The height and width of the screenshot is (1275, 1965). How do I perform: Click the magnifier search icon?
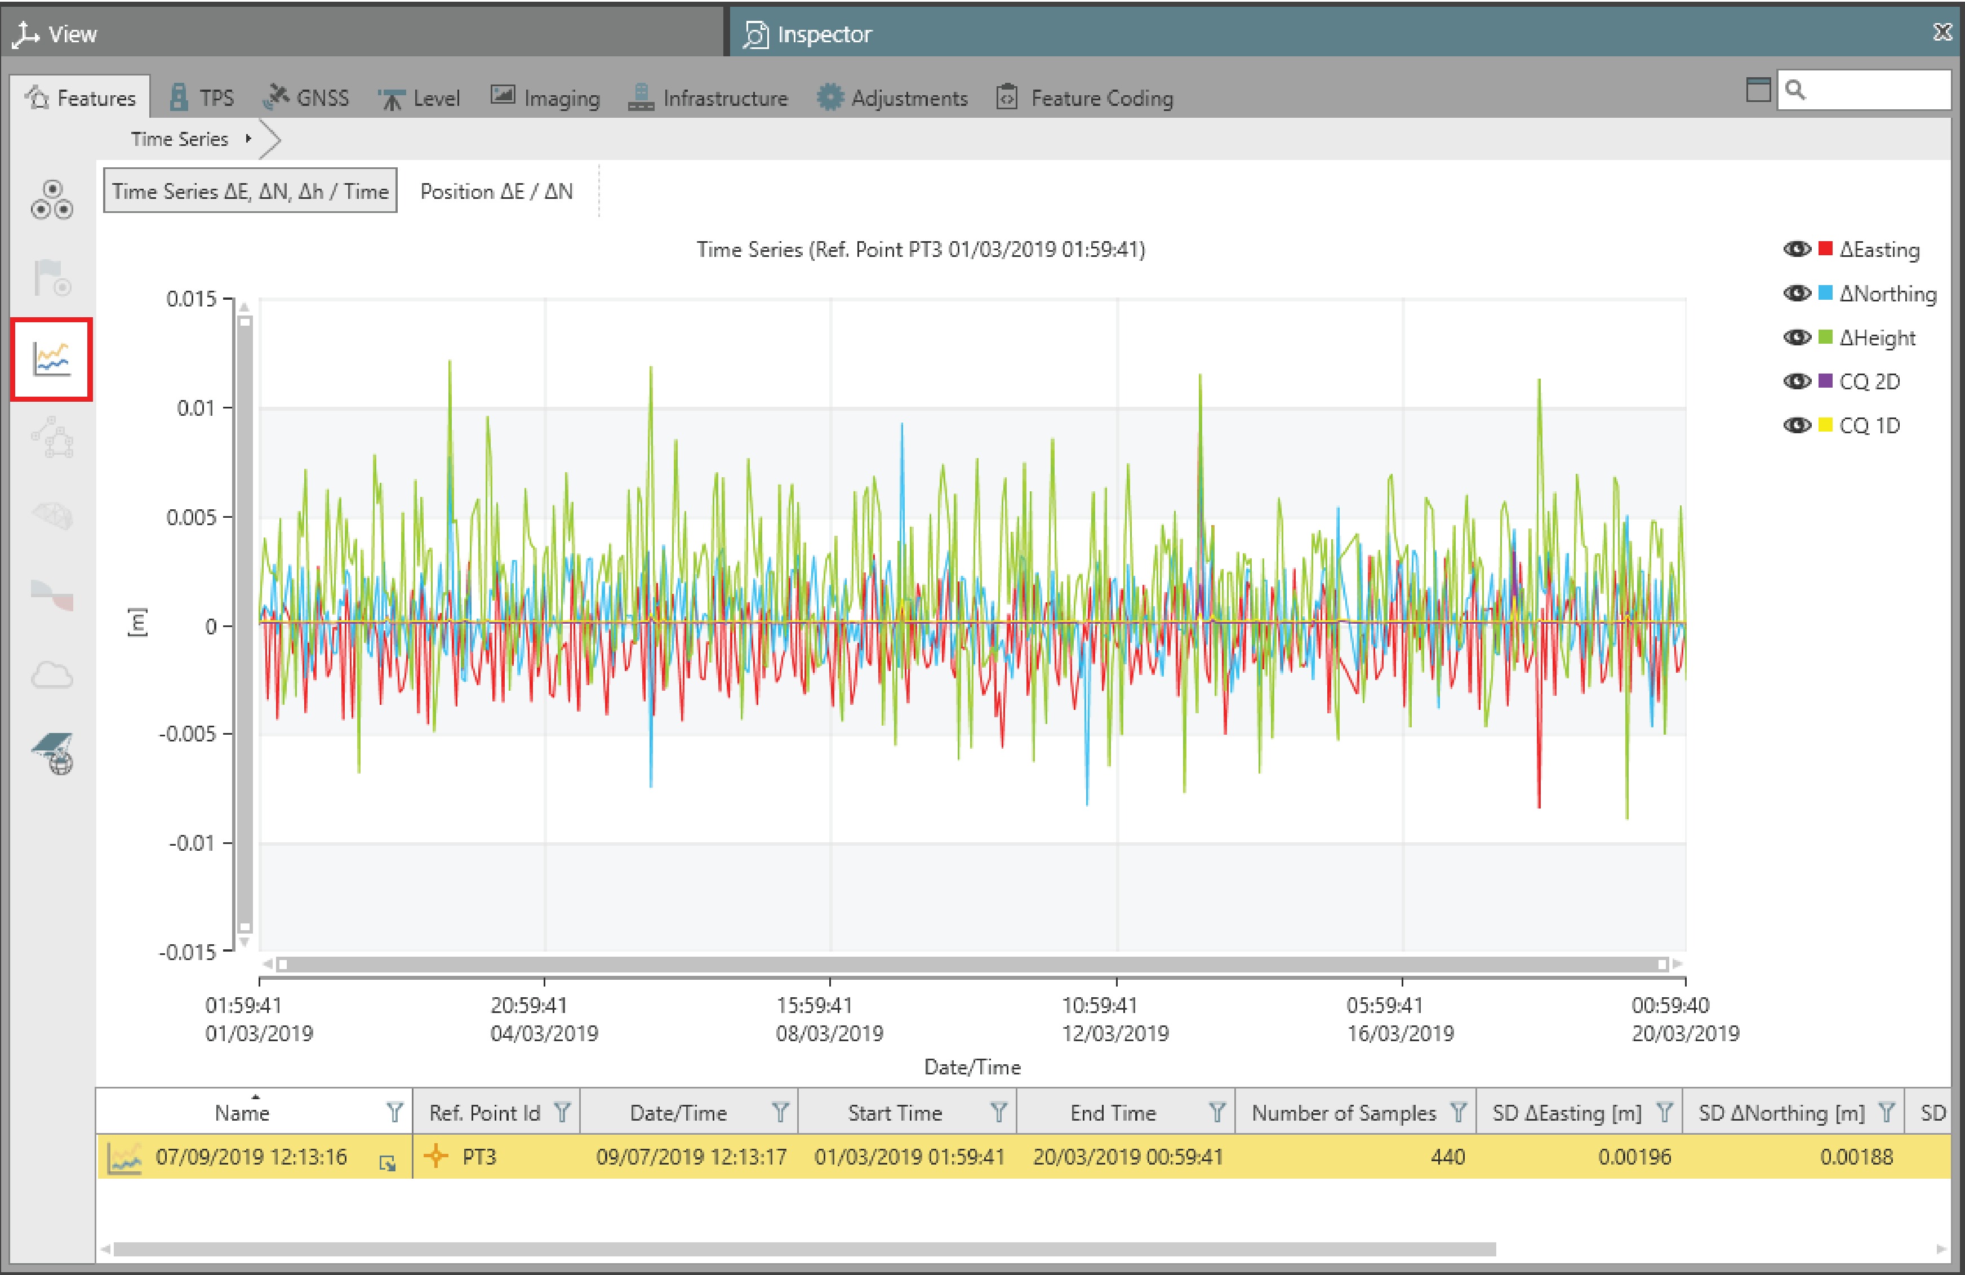pos(1795,90)
